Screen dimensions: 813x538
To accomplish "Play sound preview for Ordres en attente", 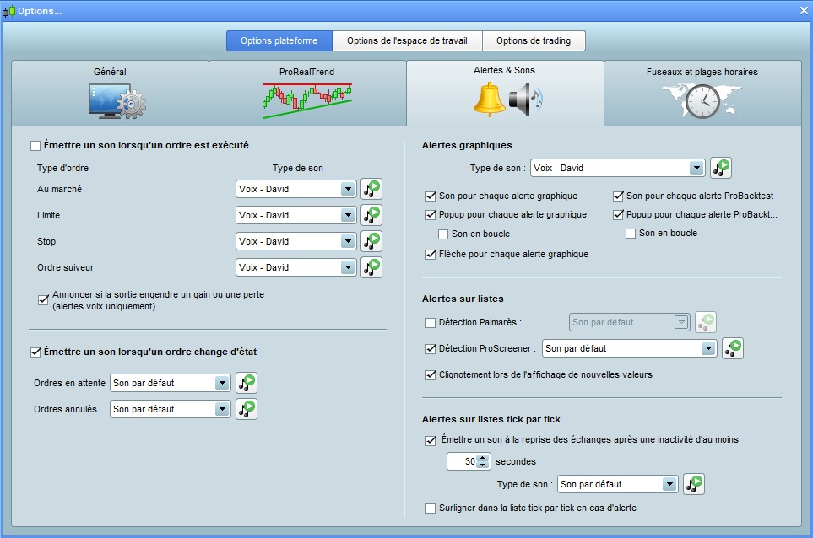I will pyautogui.click(x=247, y=383).
